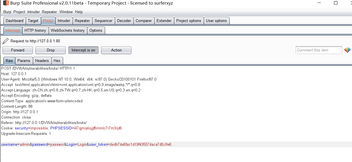Switch to the Intruder tool tab

pos(64,21)
